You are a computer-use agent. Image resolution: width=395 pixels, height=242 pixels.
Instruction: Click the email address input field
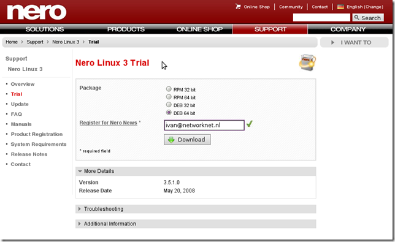pos(204,125)
